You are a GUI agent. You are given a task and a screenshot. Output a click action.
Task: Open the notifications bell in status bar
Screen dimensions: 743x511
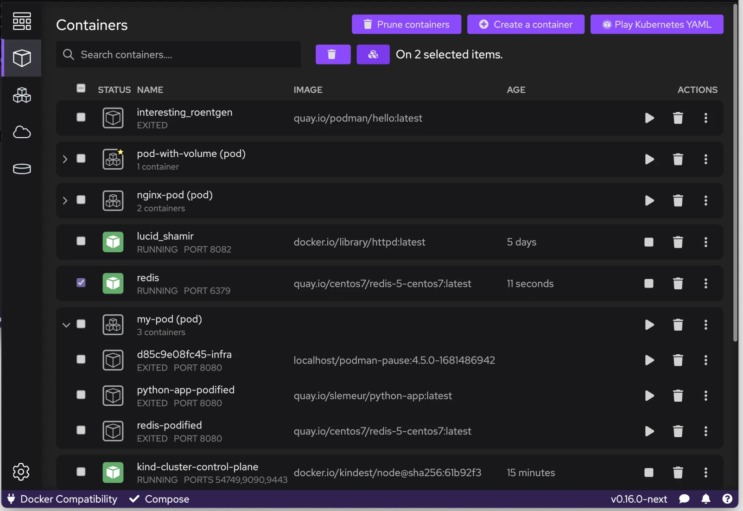point(705,499)
